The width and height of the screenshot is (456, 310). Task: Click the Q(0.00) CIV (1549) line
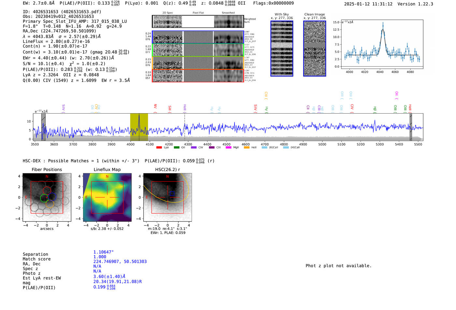[76, 80]
